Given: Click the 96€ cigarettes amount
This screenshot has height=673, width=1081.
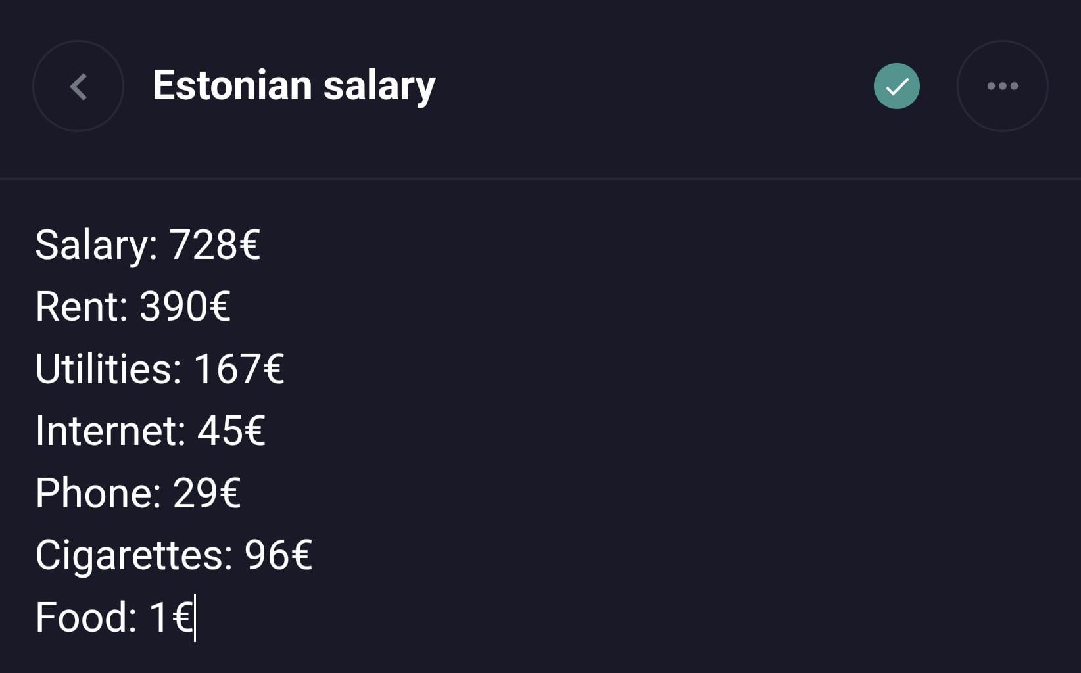Looking at the screenshot, I should pos(277,555).
